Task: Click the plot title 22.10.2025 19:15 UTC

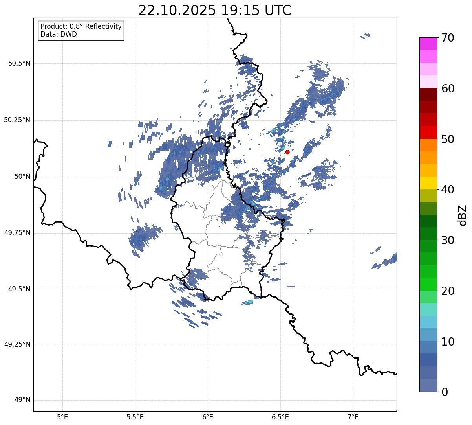Action: pos(215,10)
